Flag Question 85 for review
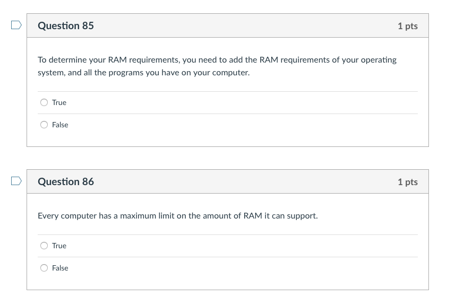Viewport: 464px width, 305px height. [16, 25]
